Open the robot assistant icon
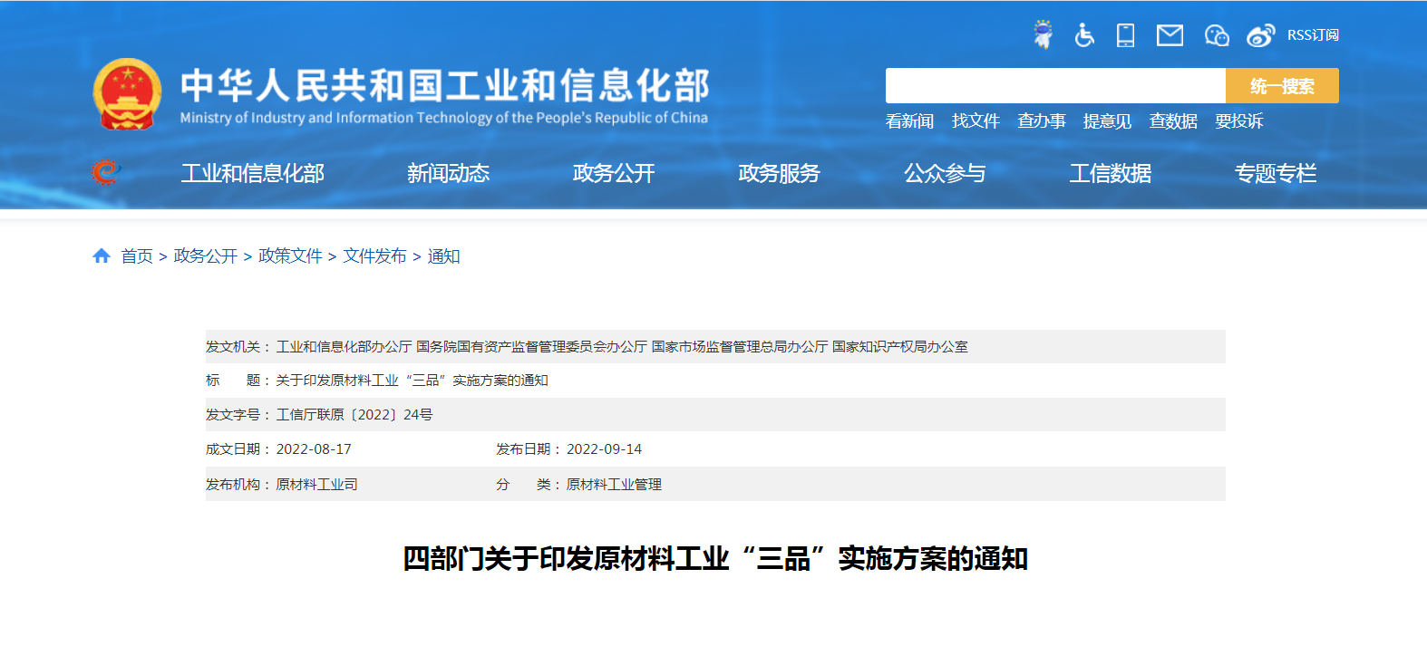This screenshot has width=1427, height=646. pos(1043,34)
